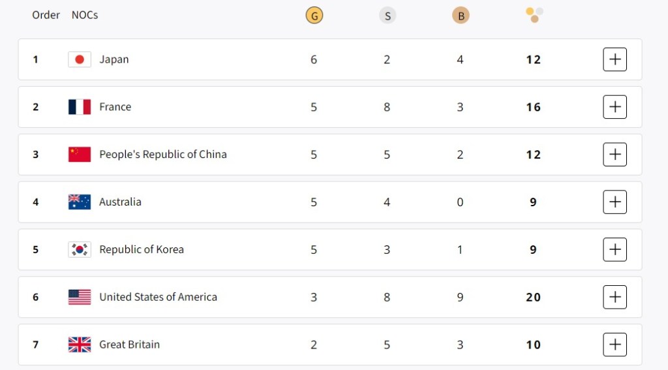The height and width of the screenshot is (370, 668).
Task: Click the Great Britain flag icon
Action: tap(80, 345)
